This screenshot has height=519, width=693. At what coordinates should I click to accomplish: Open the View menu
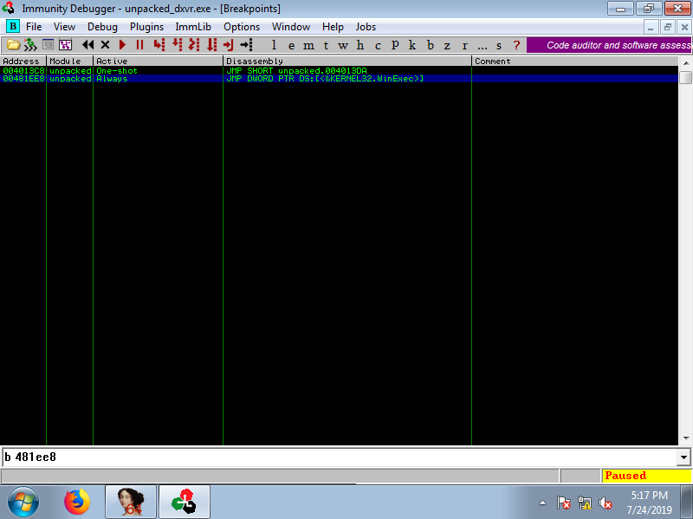click(x=64, y=27)
